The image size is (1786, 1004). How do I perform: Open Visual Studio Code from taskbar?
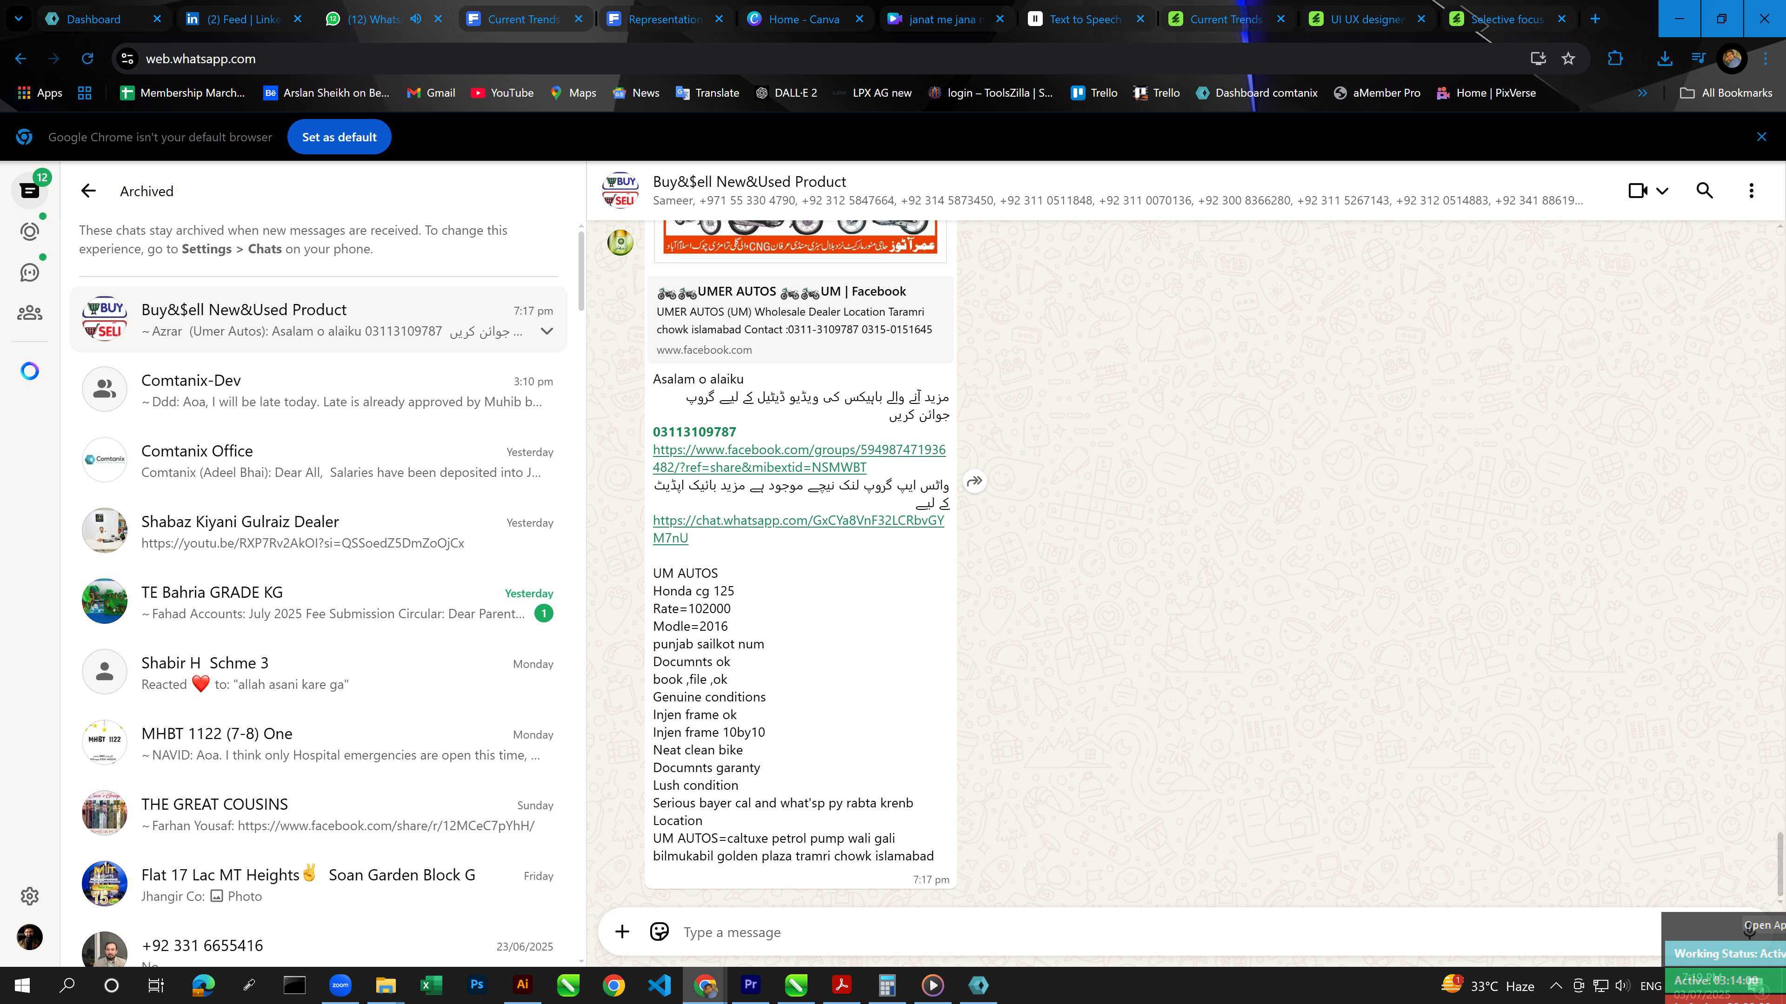pos(660,984)
